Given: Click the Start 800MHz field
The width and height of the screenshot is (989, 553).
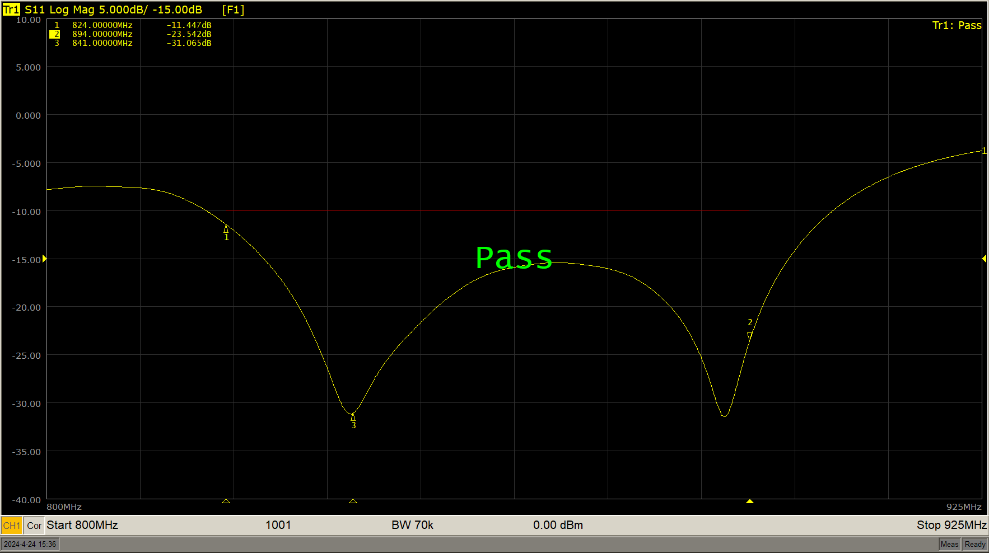Looking at the screenshot, I should [x=82, y=525].
